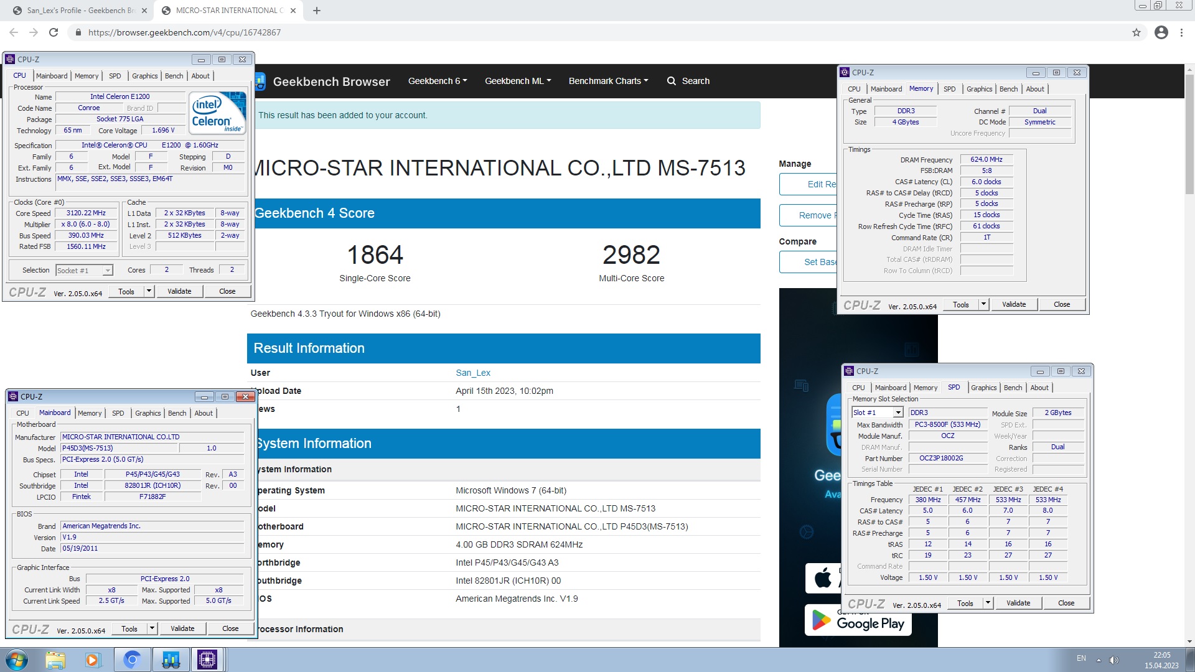
Task: Select Graphics tab in Memory window
Action: pyautogui.click(x=979, y=89)
